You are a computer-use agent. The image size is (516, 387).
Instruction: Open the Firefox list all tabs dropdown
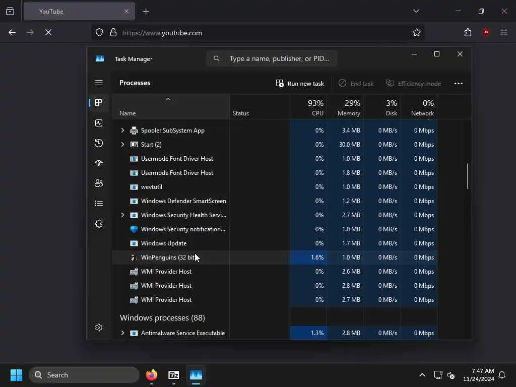click(x=416, y=11)
